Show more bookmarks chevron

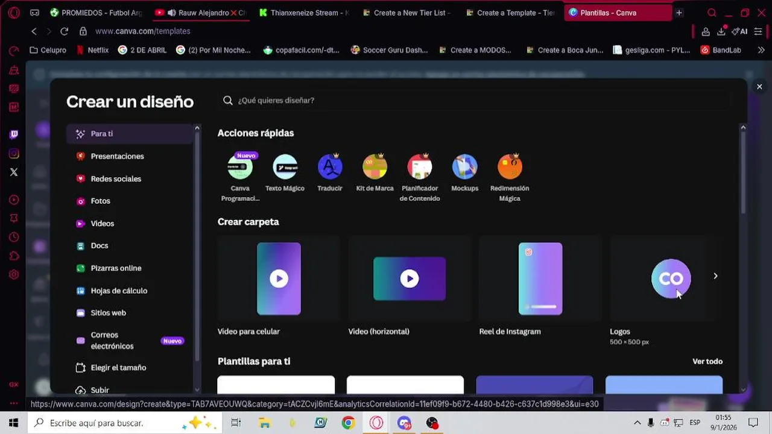coord(761,50)
